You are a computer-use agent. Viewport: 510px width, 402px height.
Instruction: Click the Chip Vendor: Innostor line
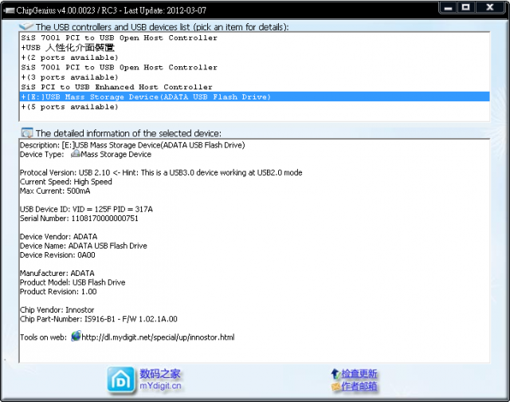(57, 310)
